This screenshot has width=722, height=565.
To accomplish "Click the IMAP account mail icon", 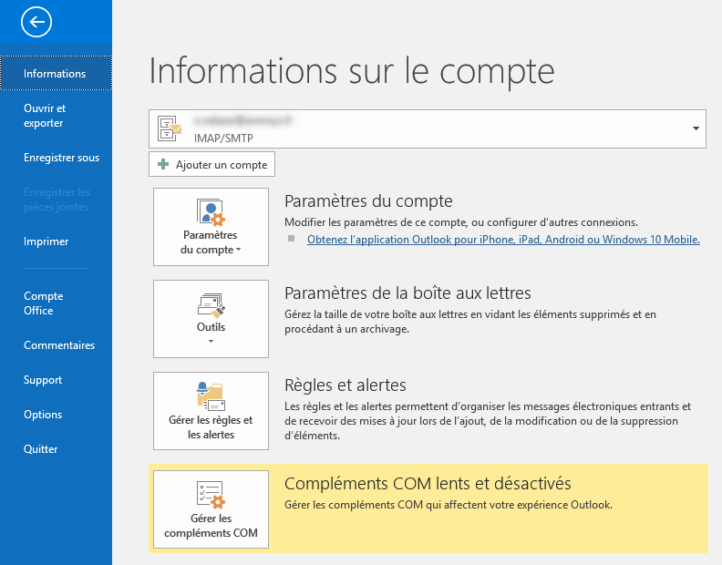I will pyautogui.click(x=169, y=129).
